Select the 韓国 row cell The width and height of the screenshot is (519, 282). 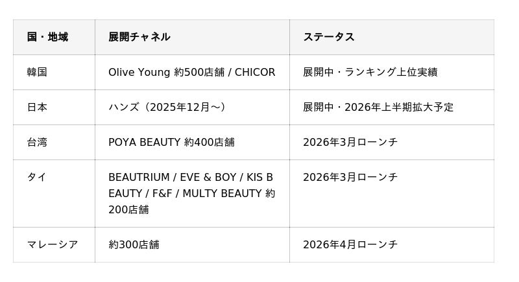[x=37, y=72]
